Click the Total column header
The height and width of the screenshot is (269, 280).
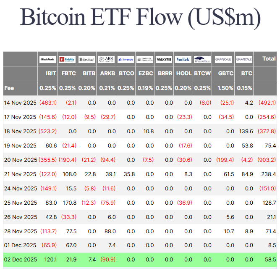coord(269,59)
